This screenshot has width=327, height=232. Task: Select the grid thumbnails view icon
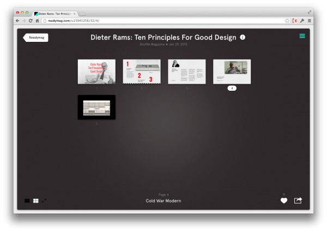pyautogui.click(x=36, y=201)
